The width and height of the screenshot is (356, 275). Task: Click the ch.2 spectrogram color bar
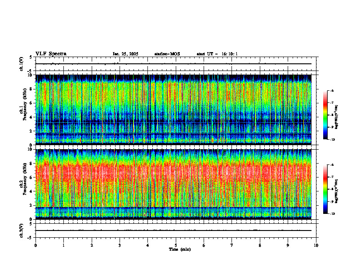click(325, 189)
